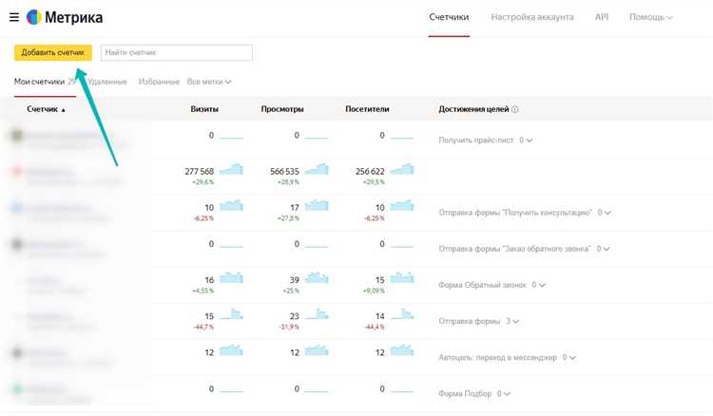713x416 pixels.
Task: Open the API tab
Action: pyautogui.click(x=602, y=17)
